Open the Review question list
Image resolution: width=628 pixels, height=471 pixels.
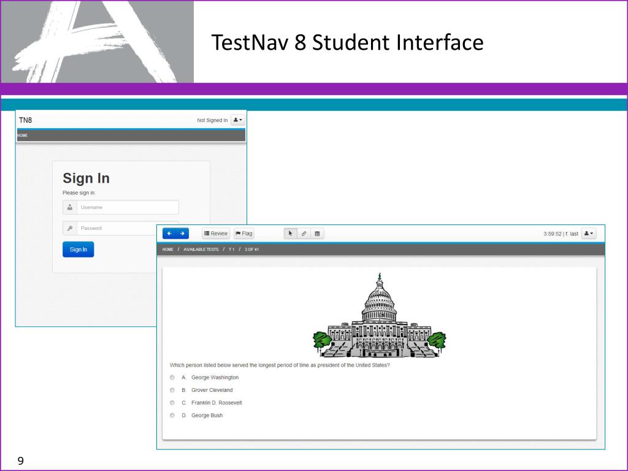click(x=216, y=234)
